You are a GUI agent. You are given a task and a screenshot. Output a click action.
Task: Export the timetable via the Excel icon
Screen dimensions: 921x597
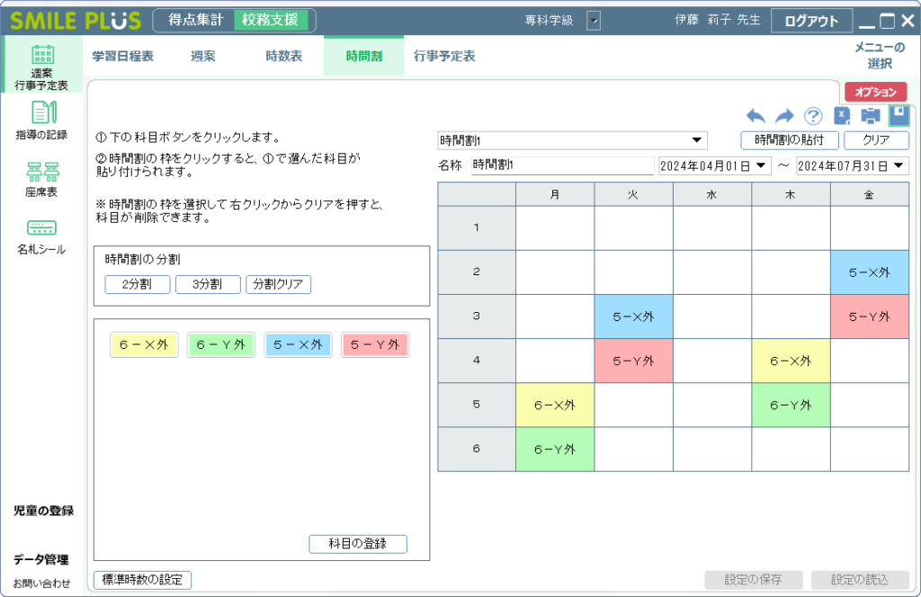pyautogui.click(x=840, y=116)
